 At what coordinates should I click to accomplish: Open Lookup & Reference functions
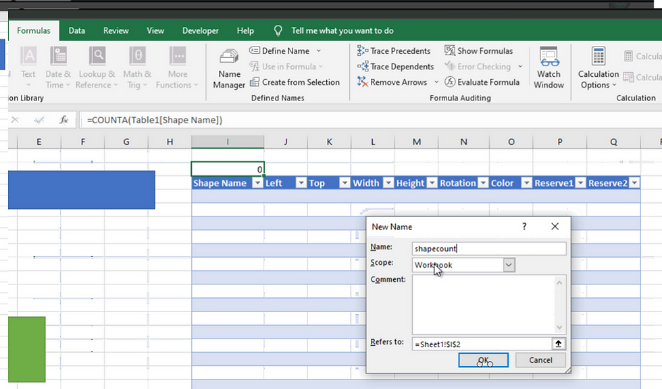click(97, 67)
